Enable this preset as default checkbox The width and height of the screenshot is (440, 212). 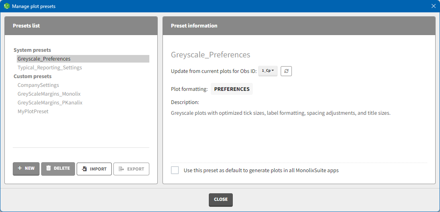click(x=175, y=170)
